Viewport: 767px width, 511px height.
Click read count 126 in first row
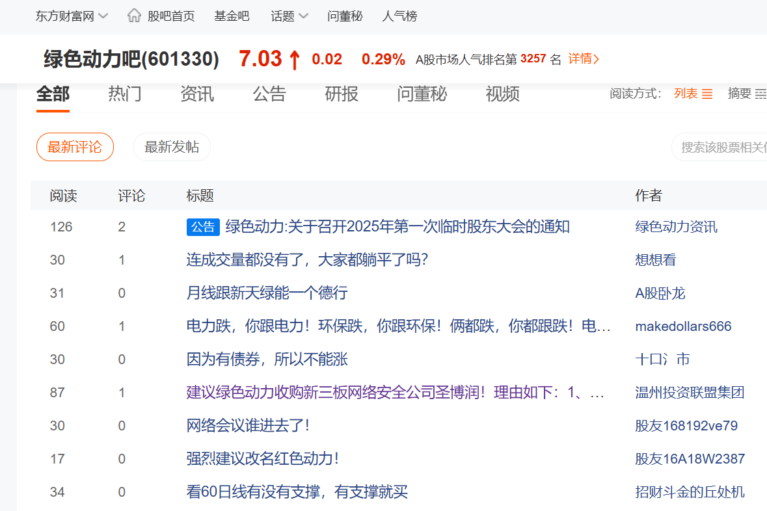[61, 227]
